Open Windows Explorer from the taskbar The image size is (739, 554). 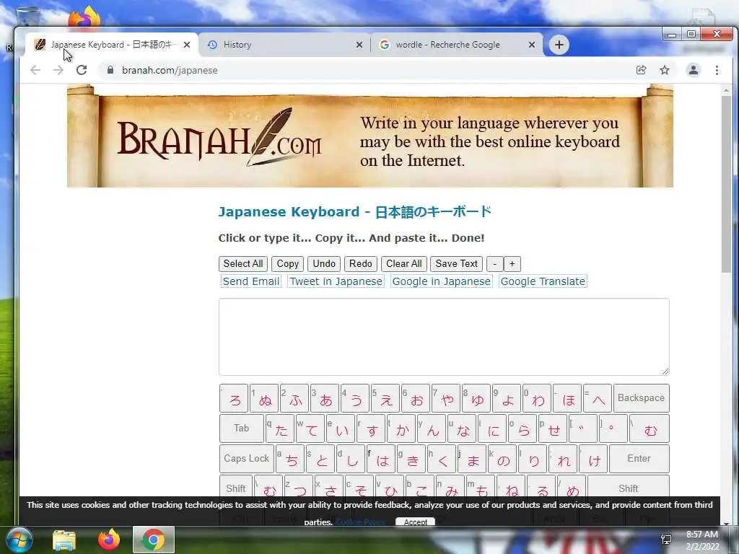tap(64, 540)
